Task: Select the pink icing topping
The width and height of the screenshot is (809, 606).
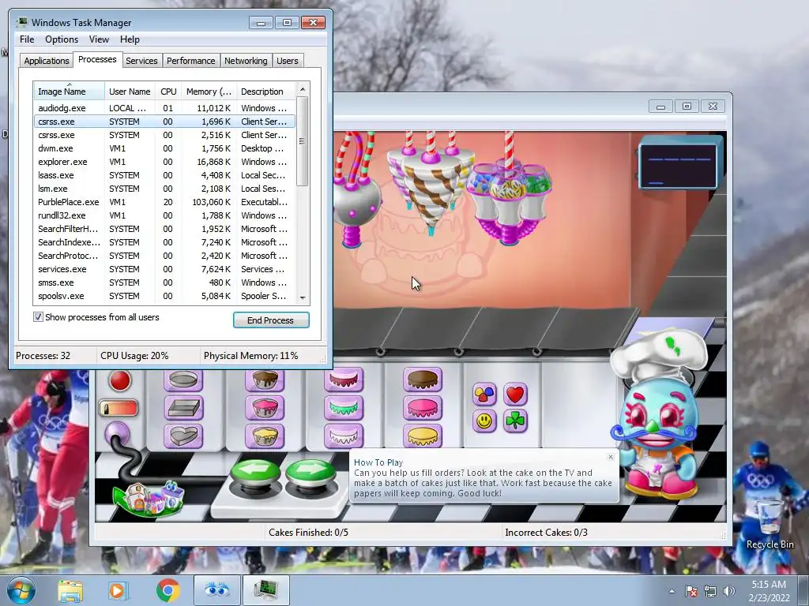Action: pos(423,408)
